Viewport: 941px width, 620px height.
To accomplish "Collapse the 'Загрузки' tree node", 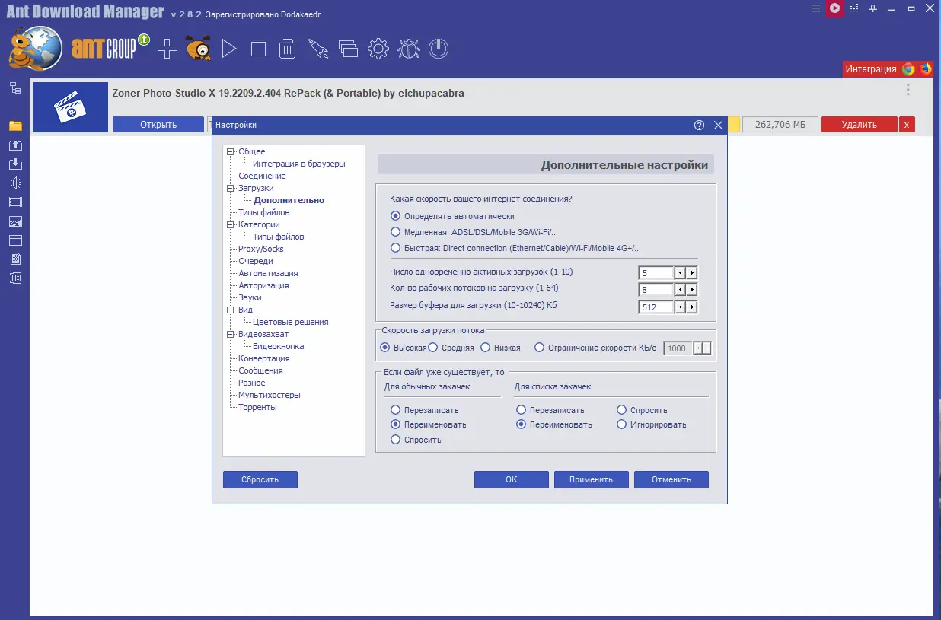I will click(231, 188).
